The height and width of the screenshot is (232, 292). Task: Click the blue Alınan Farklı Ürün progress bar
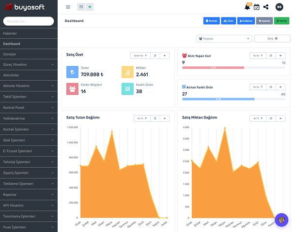218,99
